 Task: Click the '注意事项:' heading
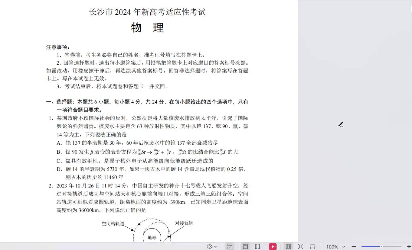[58, 47]
